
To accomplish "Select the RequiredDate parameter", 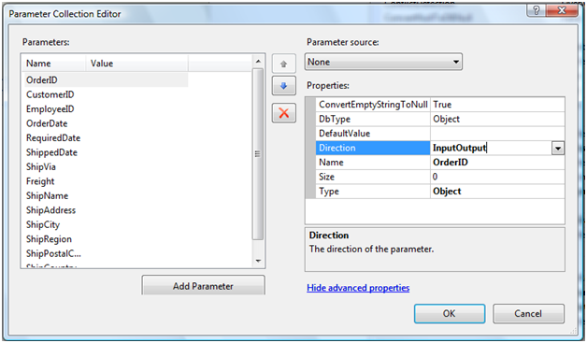I will (x=53, y=137).
